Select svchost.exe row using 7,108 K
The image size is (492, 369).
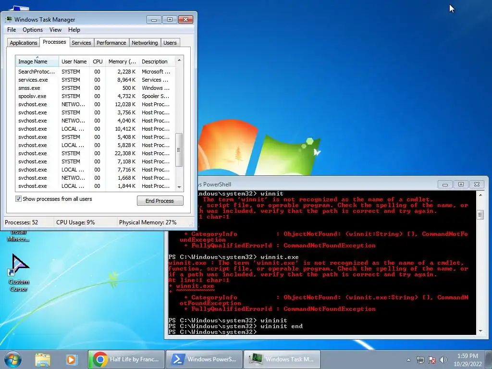coord(95,161)
